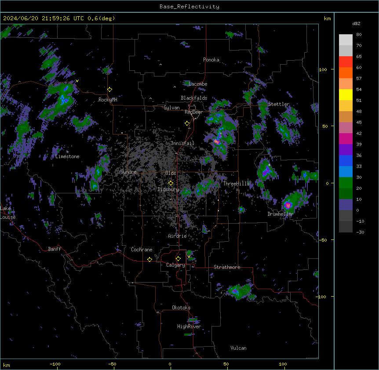The height and width of the screenshot is (370, 379).
Task: Click the 80 value on the dBZ legend
Action: point(359,35)
